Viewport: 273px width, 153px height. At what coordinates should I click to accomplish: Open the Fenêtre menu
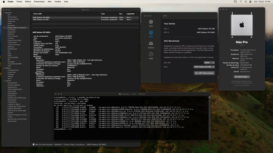click(x=58, y=2)
